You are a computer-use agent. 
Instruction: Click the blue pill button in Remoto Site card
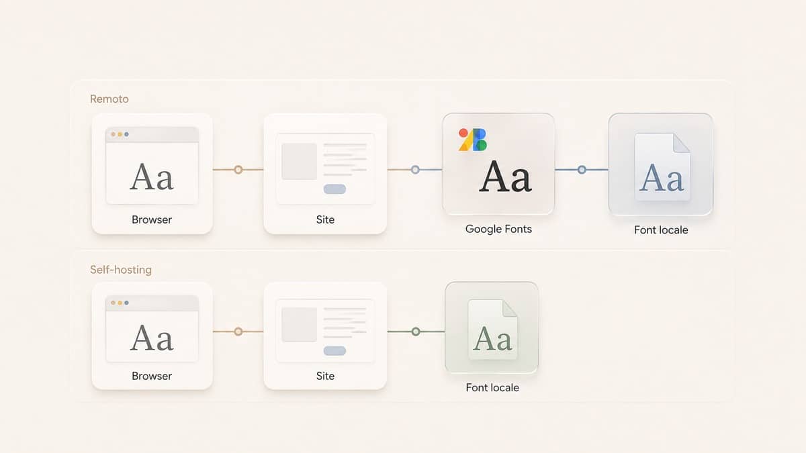(334, 189)
